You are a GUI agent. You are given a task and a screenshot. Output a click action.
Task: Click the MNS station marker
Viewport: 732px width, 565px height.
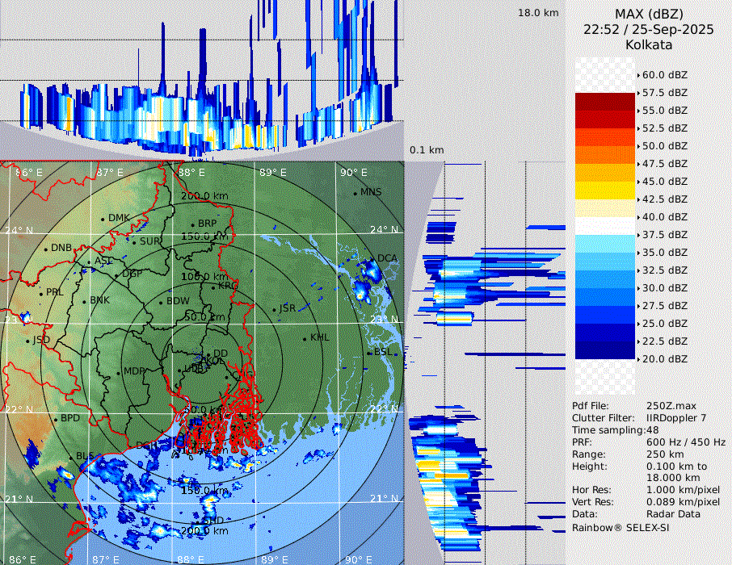(x=355, y=193)
